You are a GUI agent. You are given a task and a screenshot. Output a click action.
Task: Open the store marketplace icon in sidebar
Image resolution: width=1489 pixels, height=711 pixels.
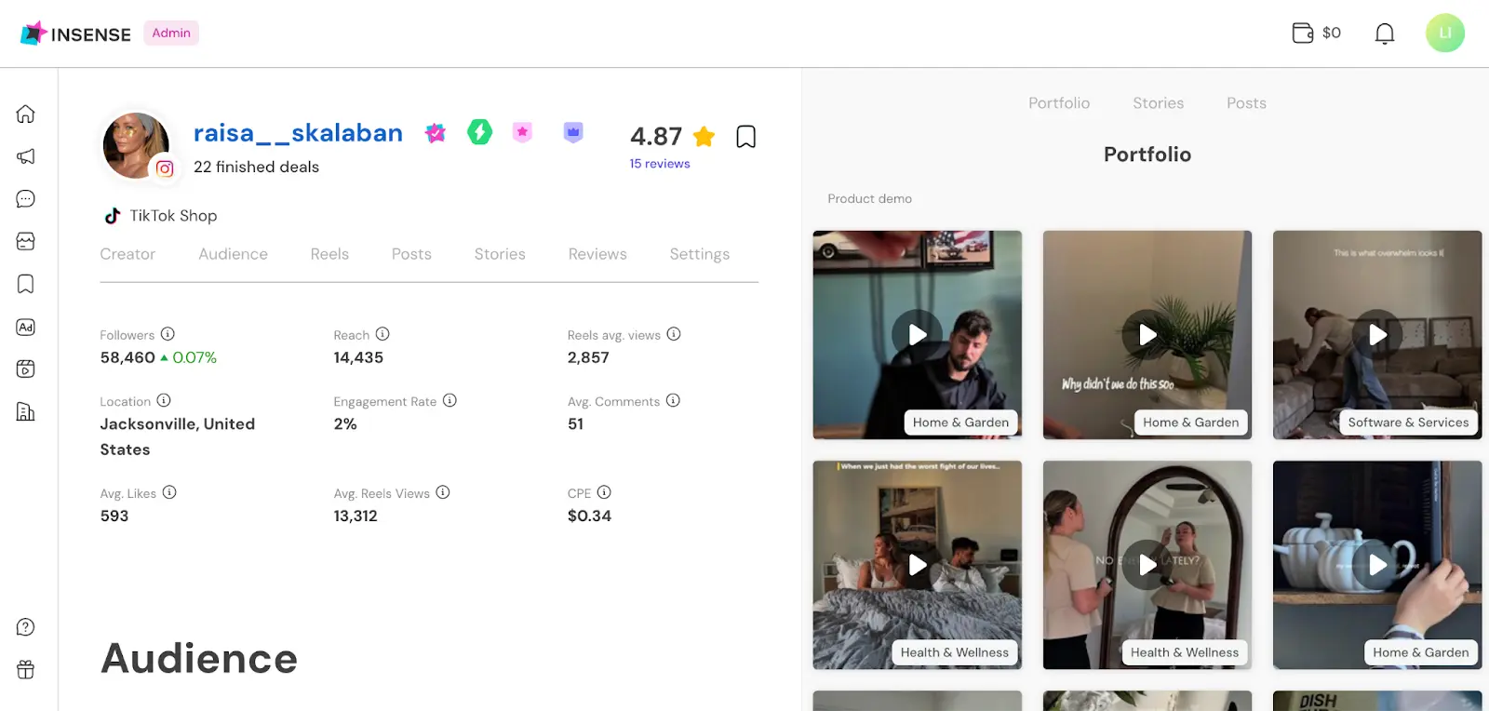tap(26, 241)
